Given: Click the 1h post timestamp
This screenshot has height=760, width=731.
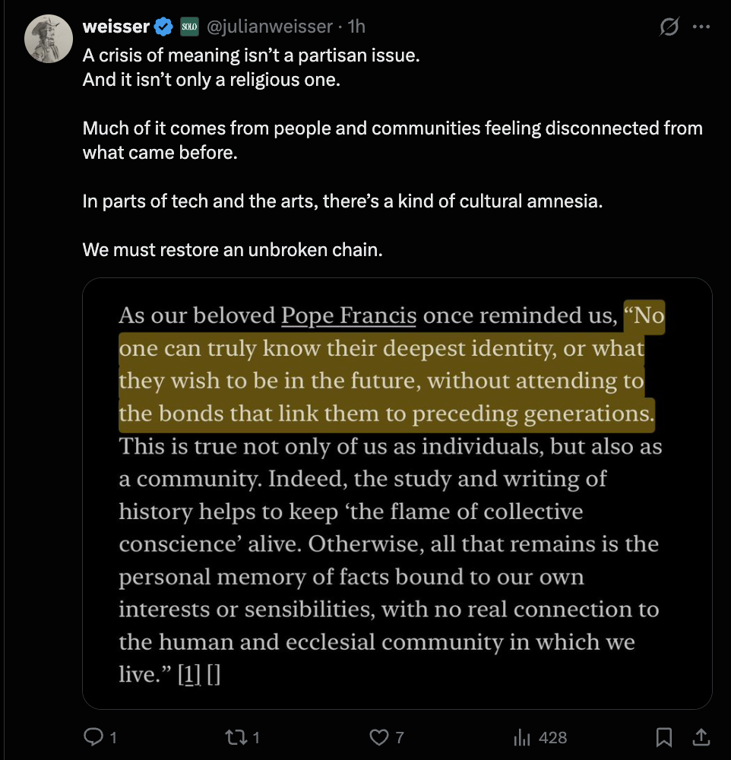Looking at the screenshot, I should click(x=356, y=27).
